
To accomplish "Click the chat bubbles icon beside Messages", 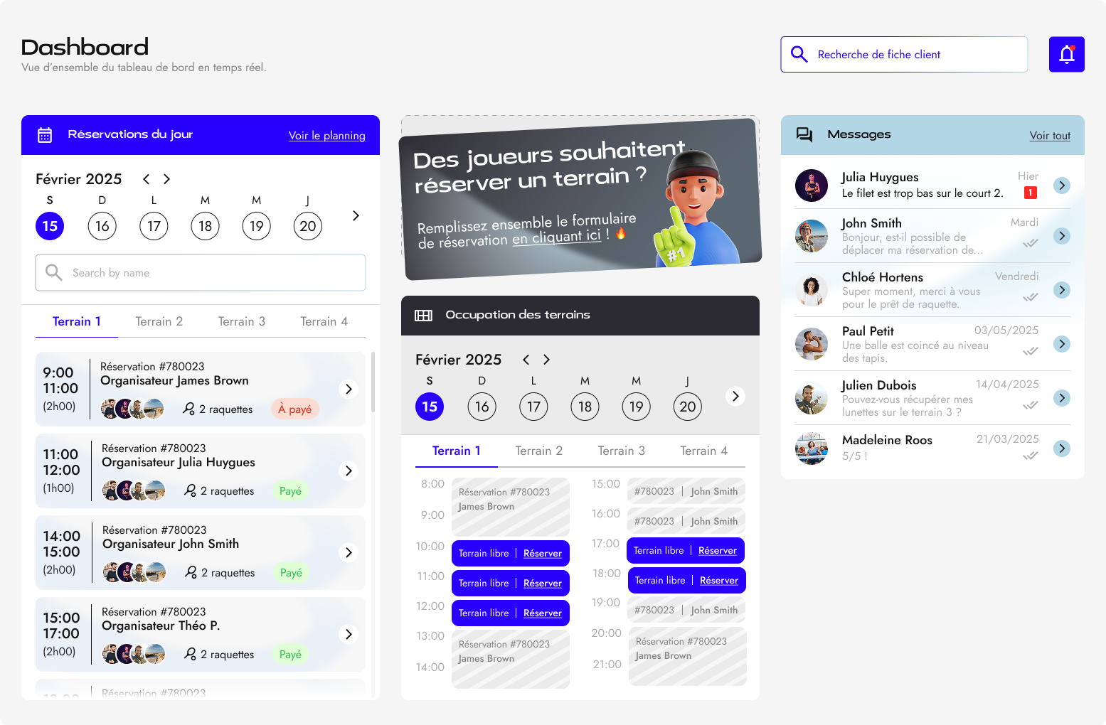I will [804, 135].
